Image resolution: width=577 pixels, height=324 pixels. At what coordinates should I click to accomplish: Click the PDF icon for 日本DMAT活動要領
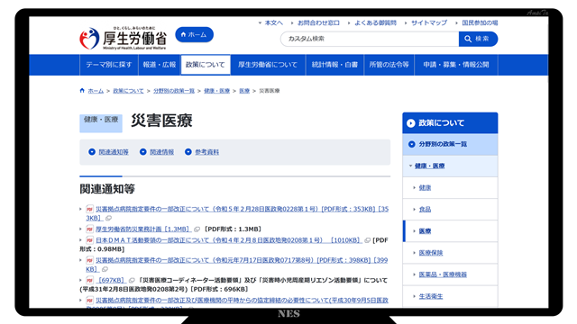click(x=89, y=240)
